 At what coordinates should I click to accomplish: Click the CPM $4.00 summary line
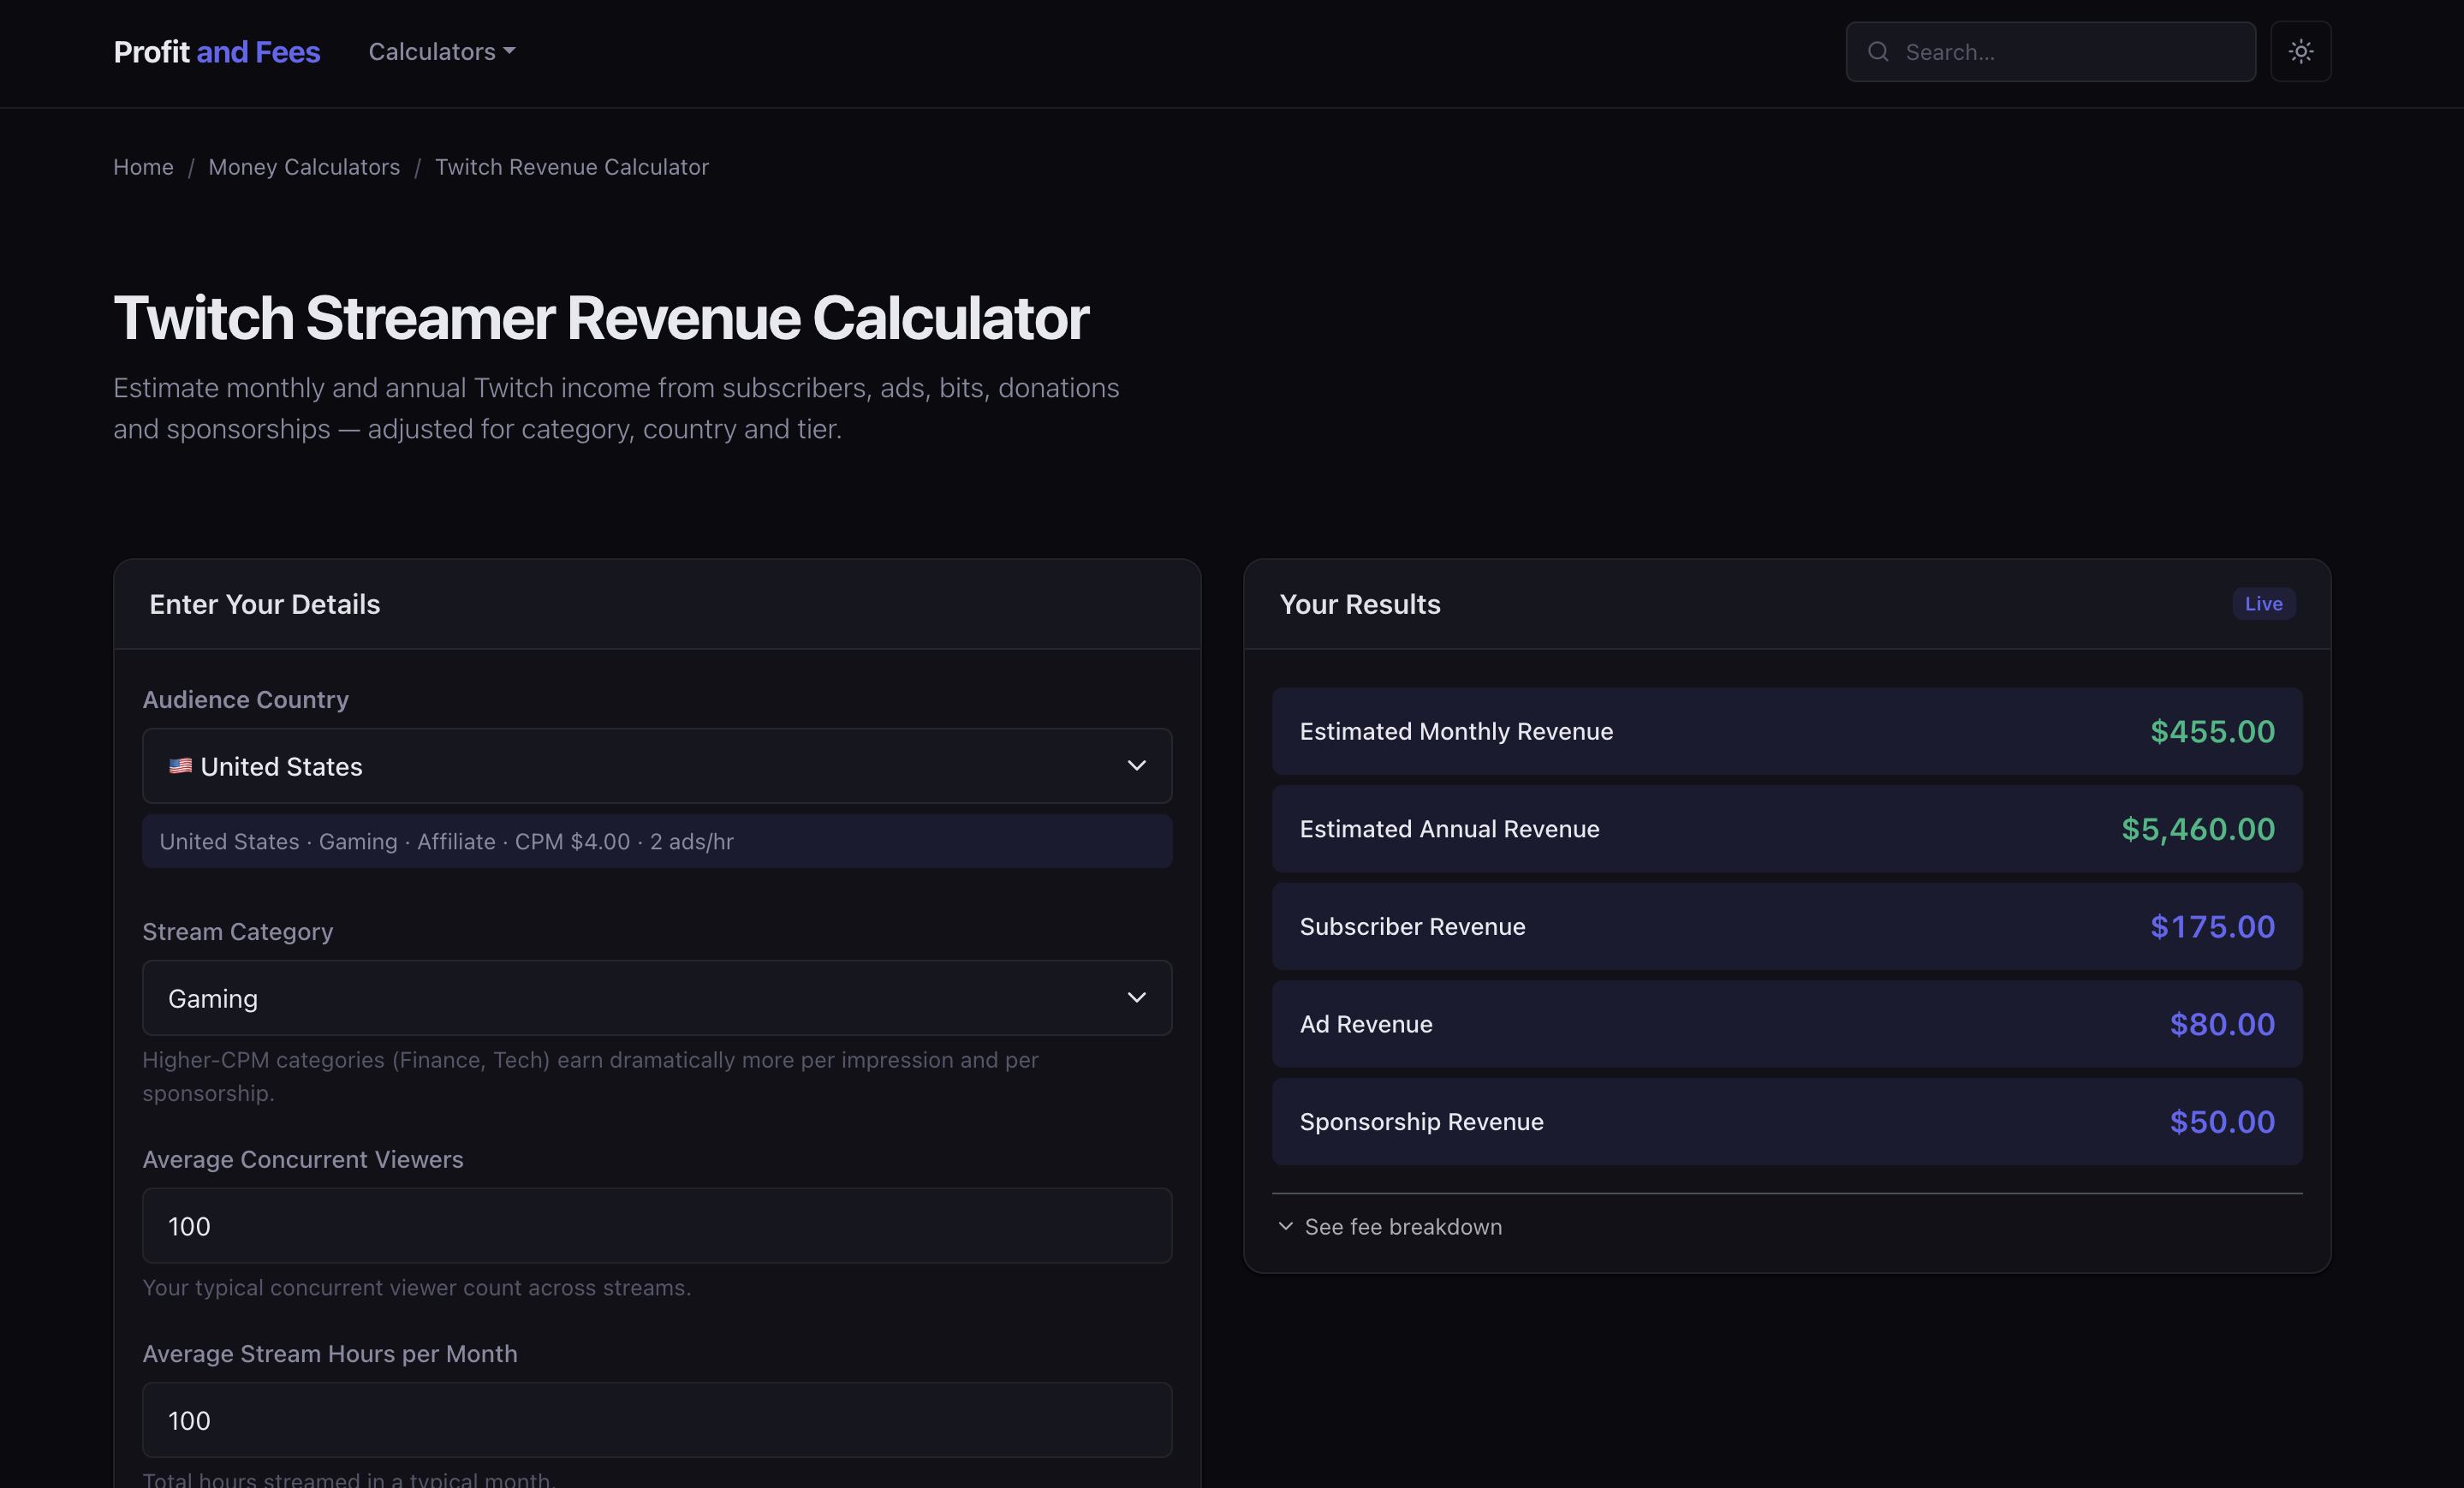(657, 841)
